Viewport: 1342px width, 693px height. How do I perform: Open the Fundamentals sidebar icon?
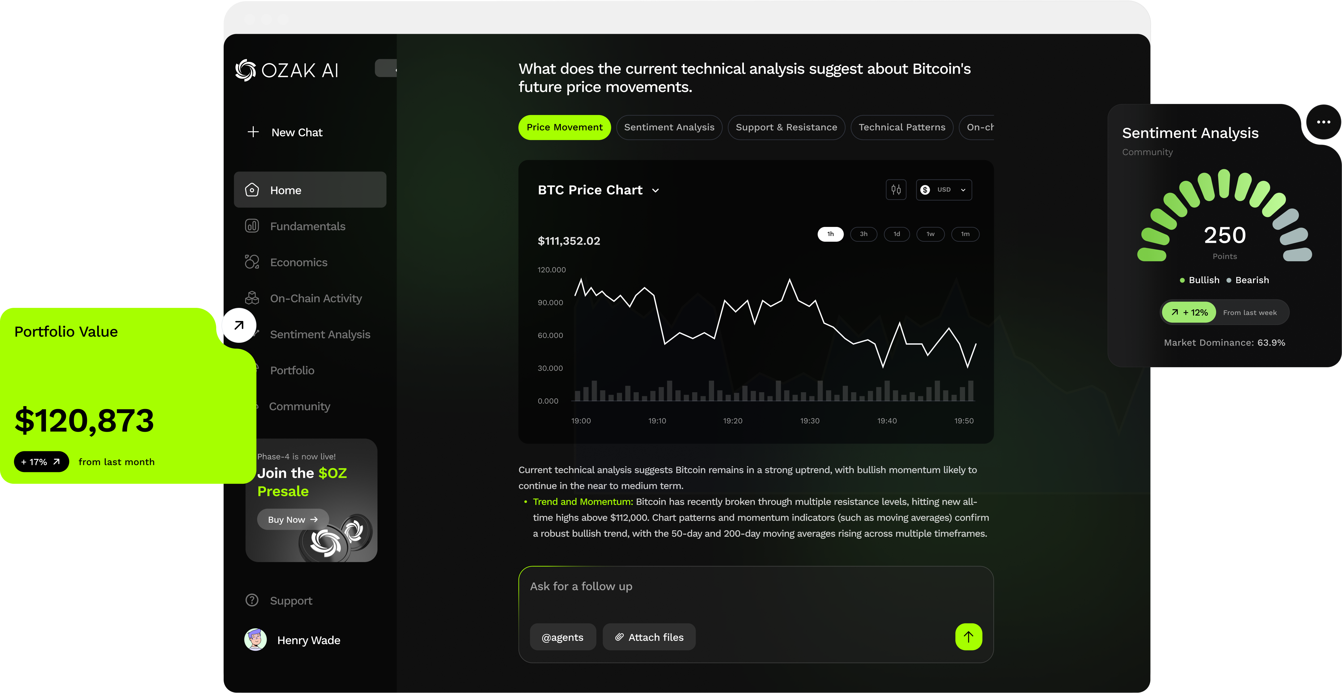click(252, 226)
